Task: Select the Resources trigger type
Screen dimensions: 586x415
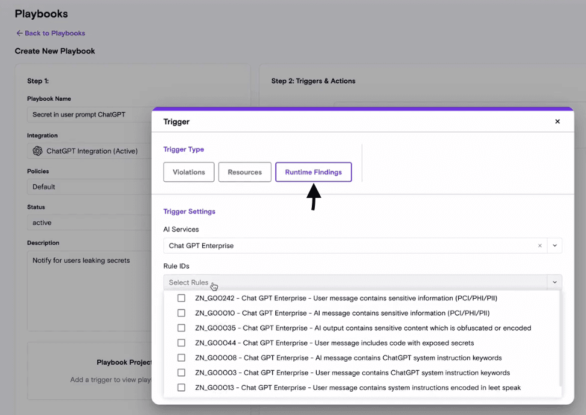Action: [245, 172]
